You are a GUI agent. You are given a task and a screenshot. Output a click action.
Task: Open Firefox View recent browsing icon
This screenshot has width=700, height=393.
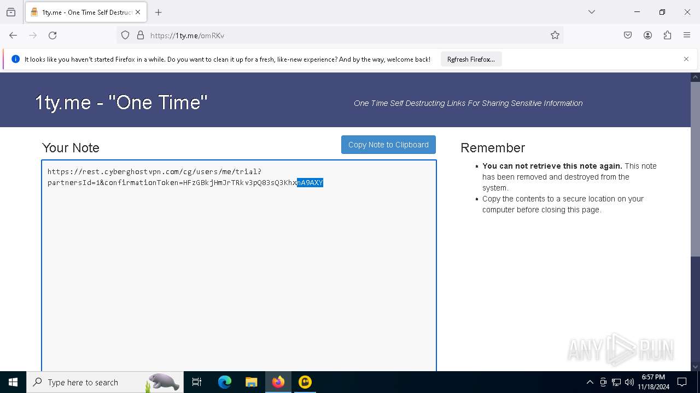11,12
